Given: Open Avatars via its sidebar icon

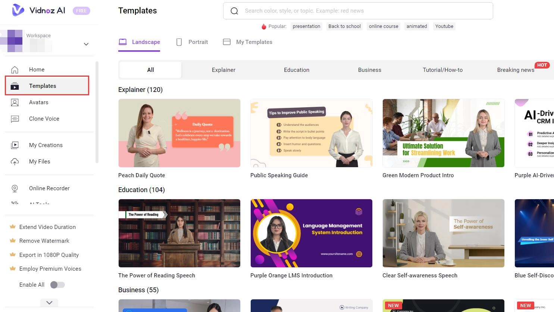Looking at the screenshot, I should 15,102.
